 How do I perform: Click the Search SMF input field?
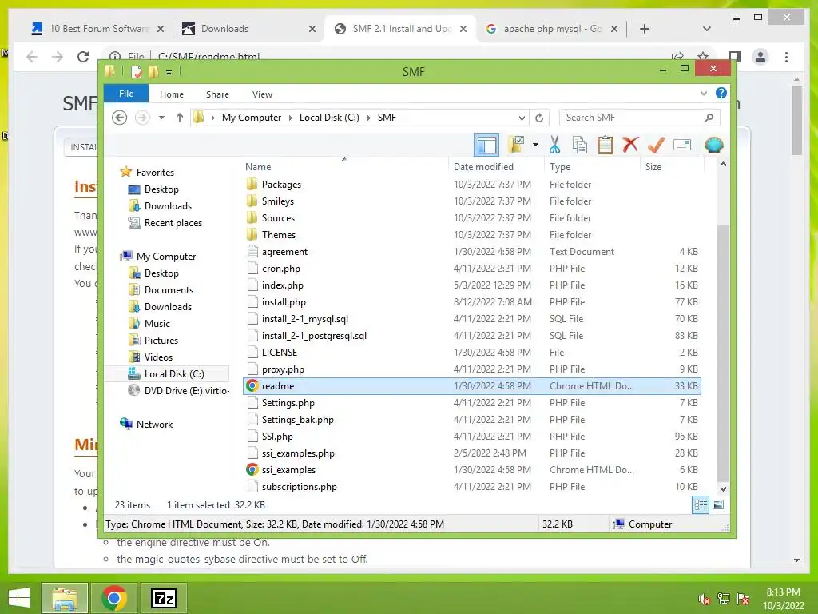pos(640,118)
